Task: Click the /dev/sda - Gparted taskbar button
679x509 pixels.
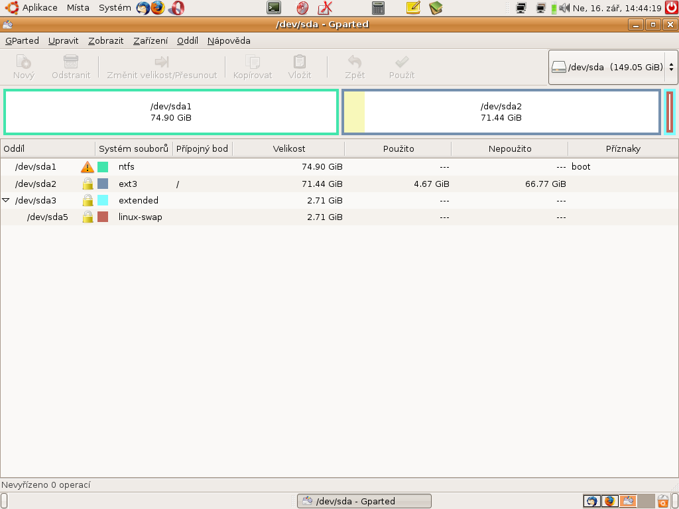Action: pos(364,501)
